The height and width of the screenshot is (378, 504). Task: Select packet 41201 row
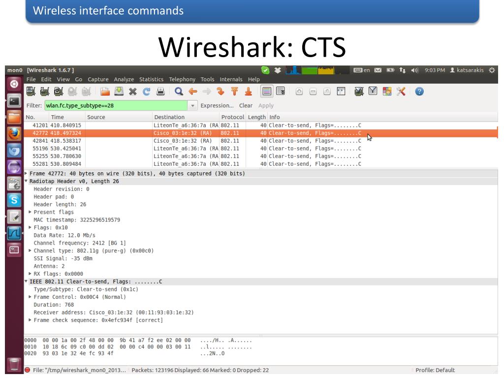[x=261, y=126]
